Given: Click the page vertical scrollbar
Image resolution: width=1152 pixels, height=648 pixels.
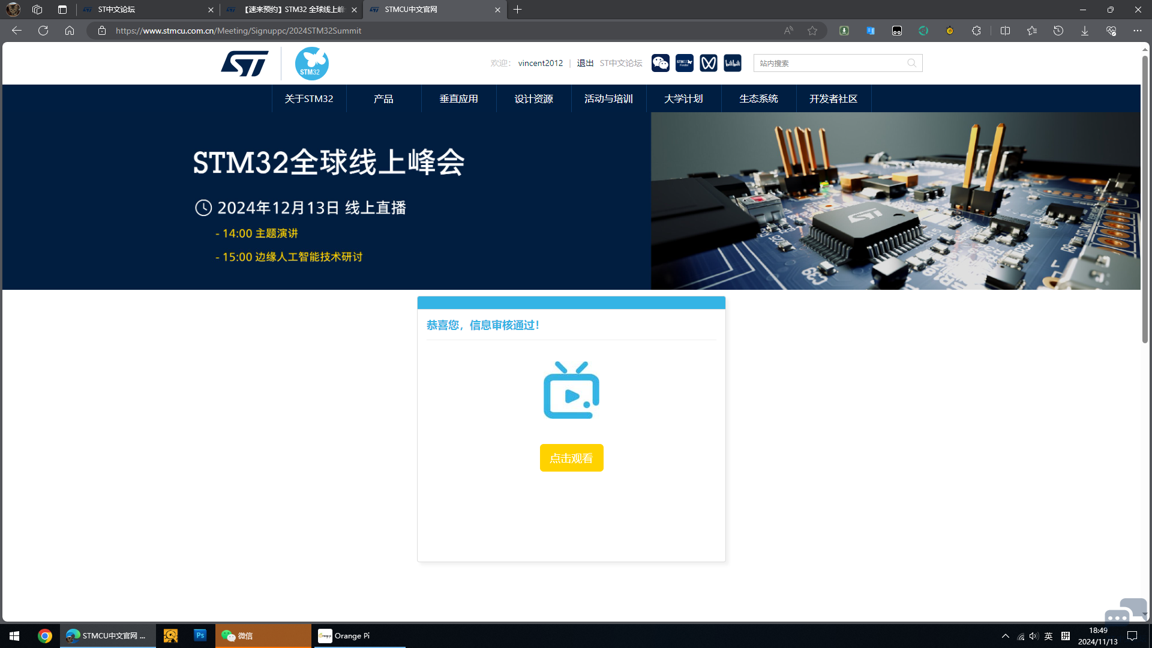Looking at the screenshot, I should [x=1145, y=198].
